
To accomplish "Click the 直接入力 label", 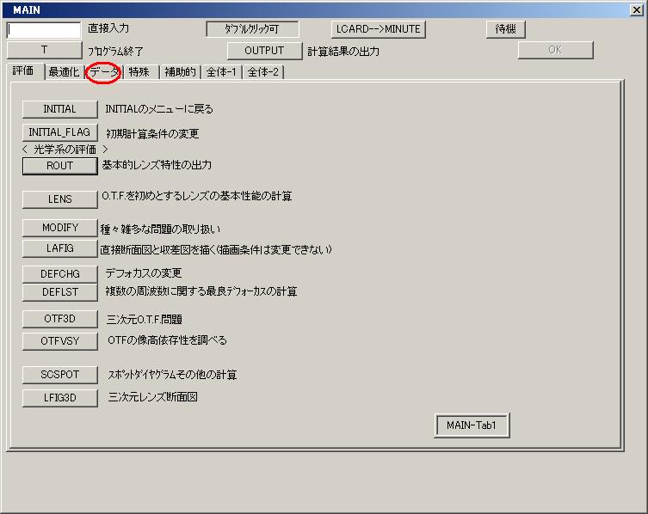I will click(x=108, y=28).
